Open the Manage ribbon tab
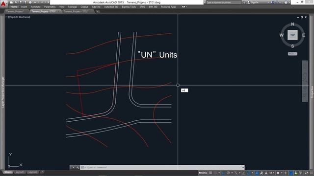Image resolution: width=314 pixels, height=176 pixels. tap(72, 7)
